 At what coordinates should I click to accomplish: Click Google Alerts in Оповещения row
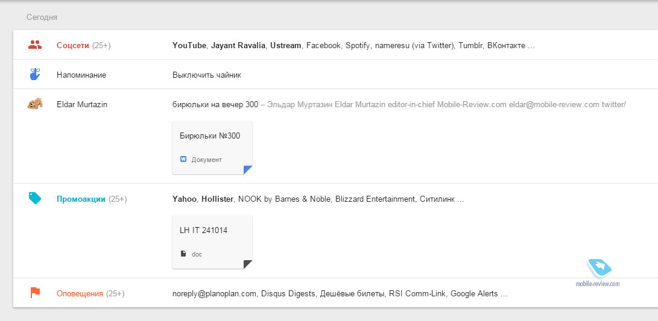click(x=474, y=294)
